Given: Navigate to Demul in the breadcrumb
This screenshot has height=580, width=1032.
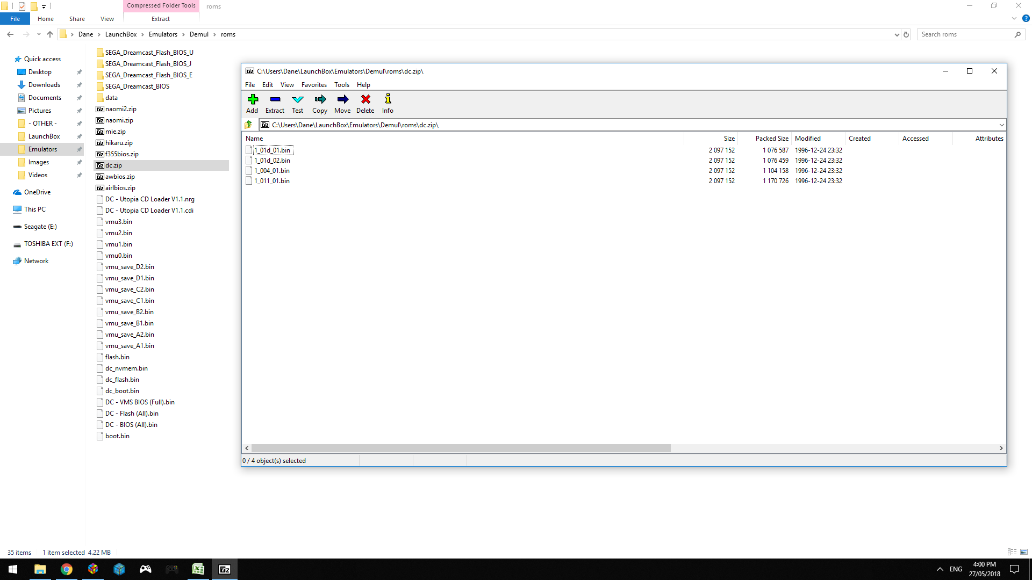Looking at the screenshot, I should (199, 34).
